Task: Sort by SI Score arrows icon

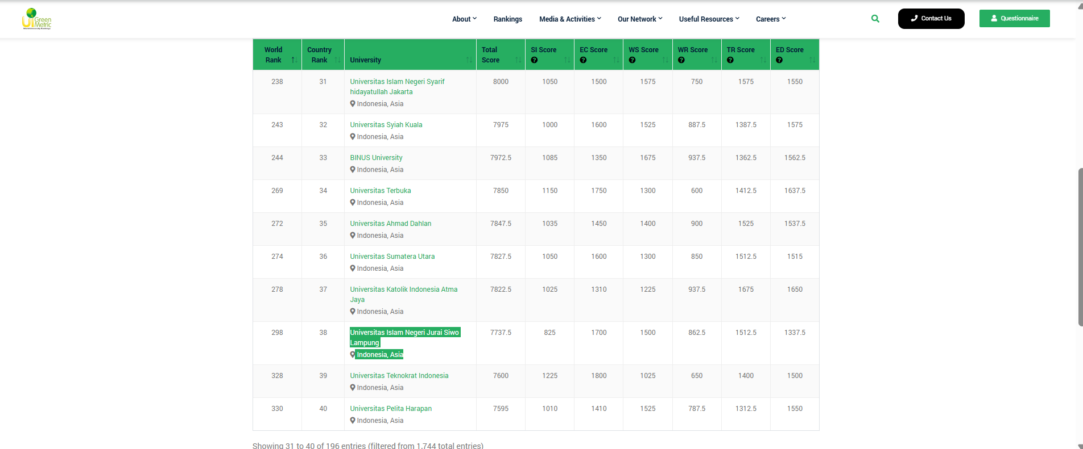Action: click(567, 60)
